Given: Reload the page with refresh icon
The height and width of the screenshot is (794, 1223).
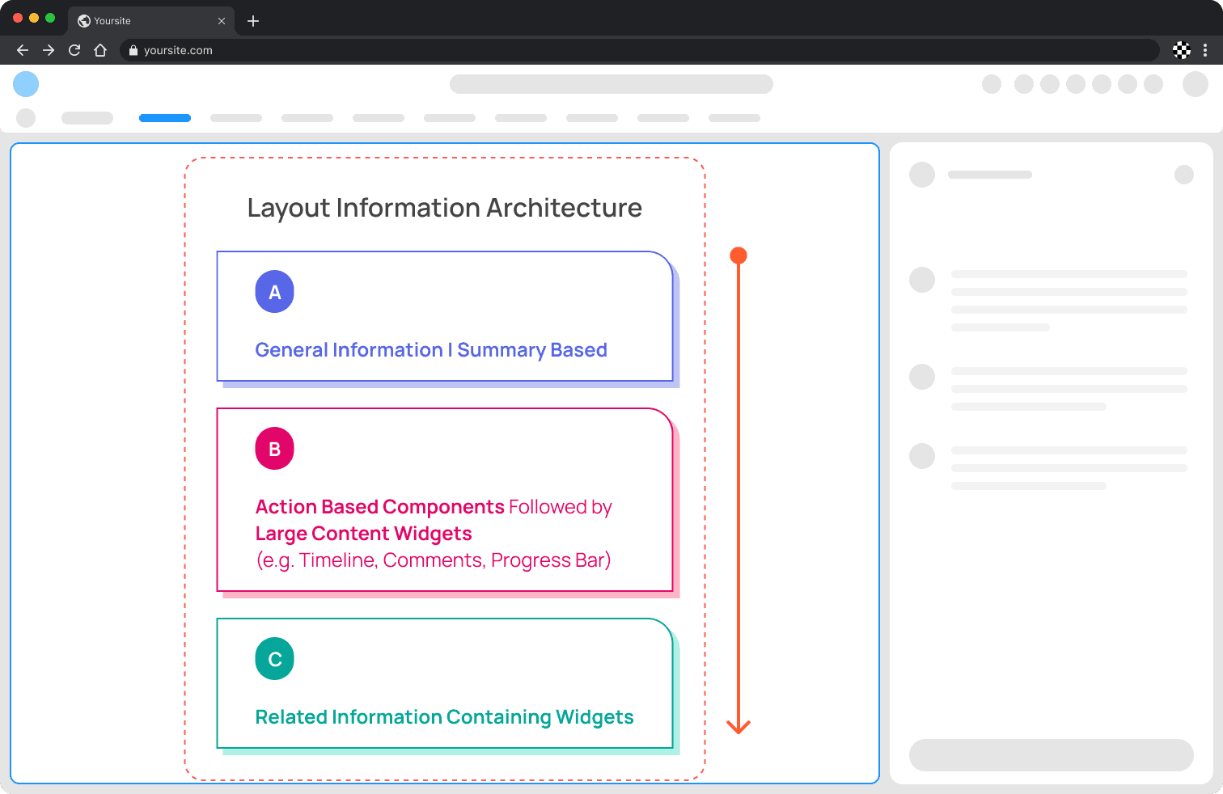Looking at the screenshot, I should click(x=74, y=50).
